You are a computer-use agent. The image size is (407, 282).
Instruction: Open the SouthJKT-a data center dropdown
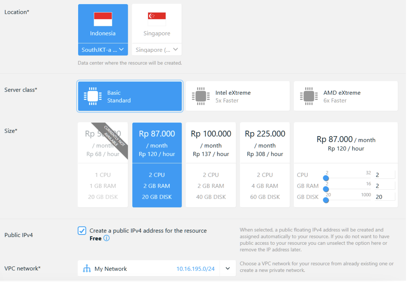pyautogui.click(x=103, y=50)
